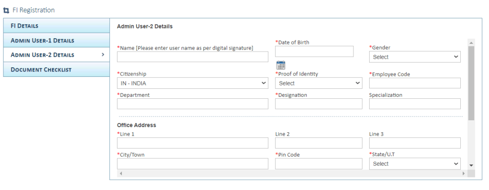The width and height of the screenshot is (489, 190).
Task: Open Citizenship dropdown showing IN - INDIA
Action: (192, 83)
